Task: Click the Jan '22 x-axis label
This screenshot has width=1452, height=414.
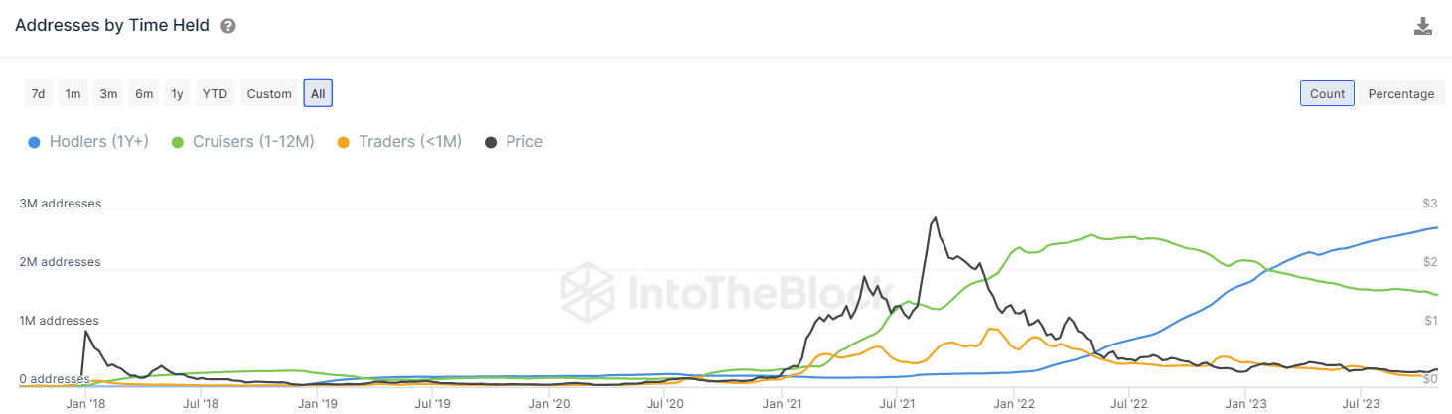Action: click(1015, 404)
